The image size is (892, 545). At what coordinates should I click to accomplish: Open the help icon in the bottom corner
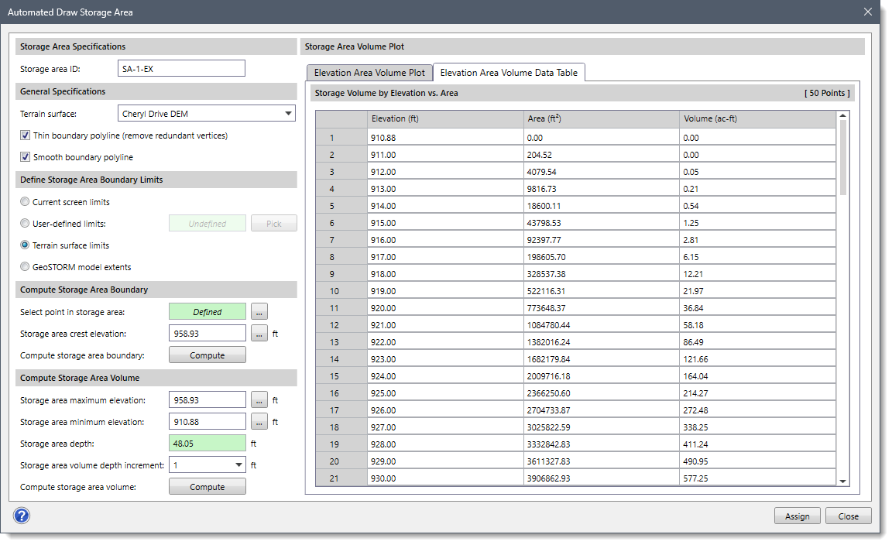click(x=21, y=516)
